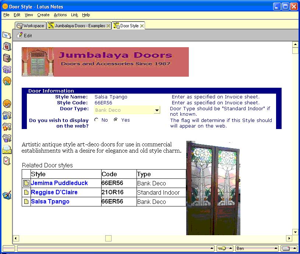The height and width of the screenshot is (254, 300).
Task: Switch to the Jumbalaya Doors - Examples tab
Action: point(80,26)
